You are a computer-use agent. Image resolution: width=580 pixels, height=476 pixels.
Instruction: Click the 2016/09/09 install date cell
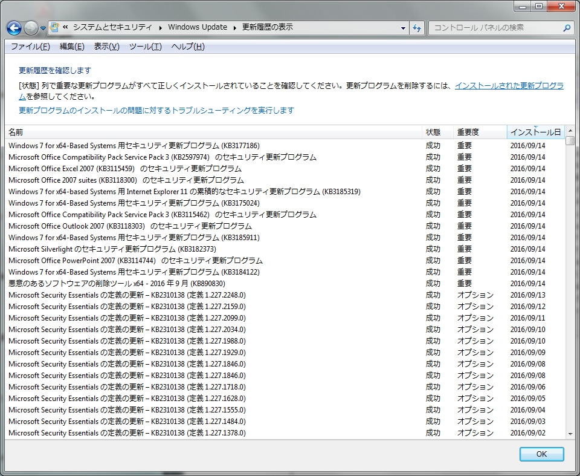(528, 352)
